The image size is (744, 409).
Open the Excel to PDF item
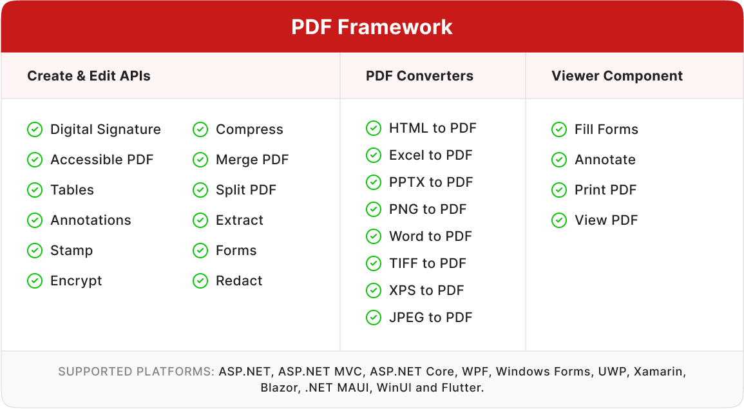click(430, 155)
